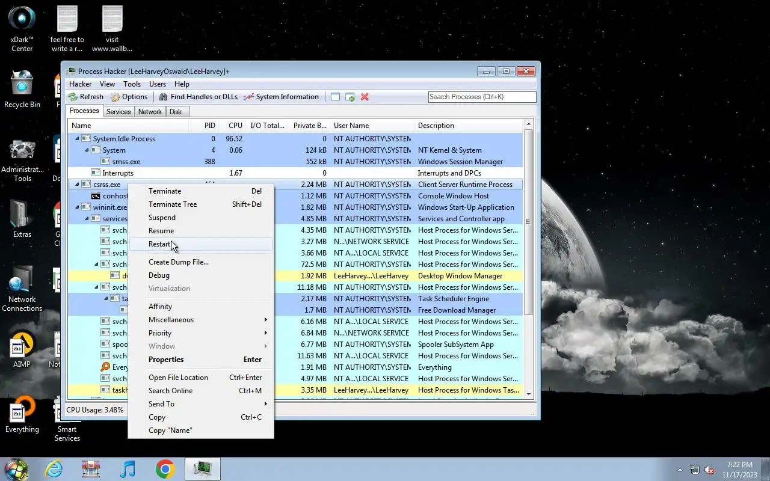
Task: Switch to the Services tab
Action: coord(119,112)
